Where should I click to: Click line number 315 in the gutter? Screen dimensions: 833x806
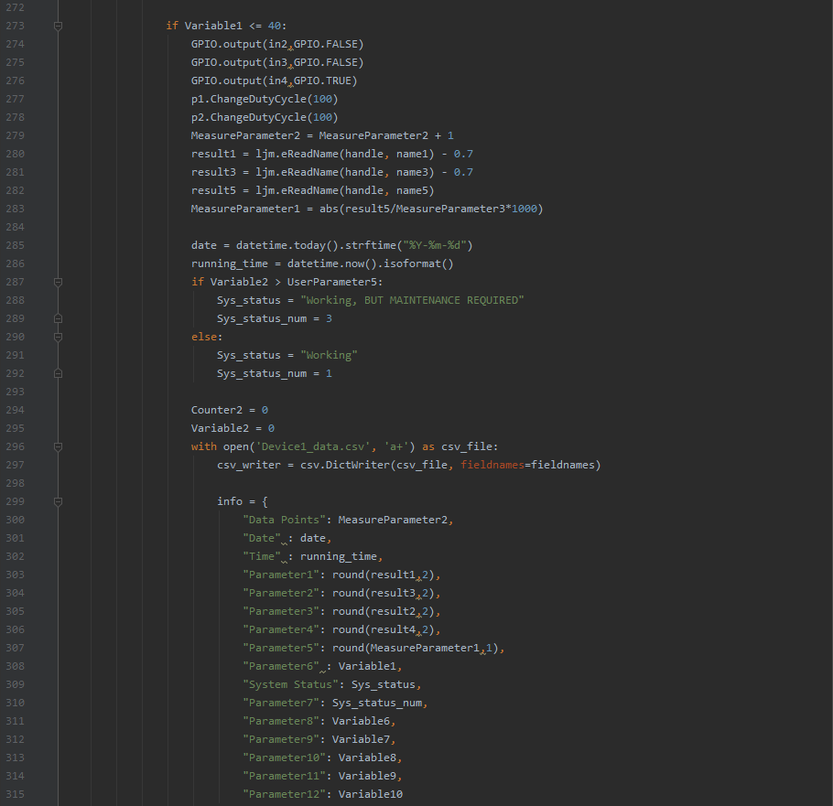coord(15,794)
